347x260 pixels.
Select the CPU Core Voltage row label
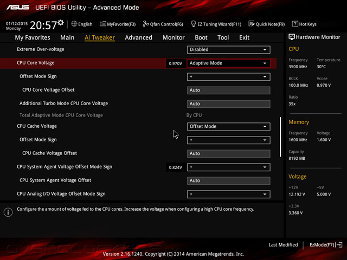(x=36, y=63)
